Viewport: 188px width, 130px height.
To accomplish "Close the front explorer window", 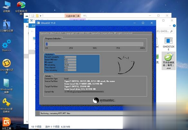I will tap(172, 21).
